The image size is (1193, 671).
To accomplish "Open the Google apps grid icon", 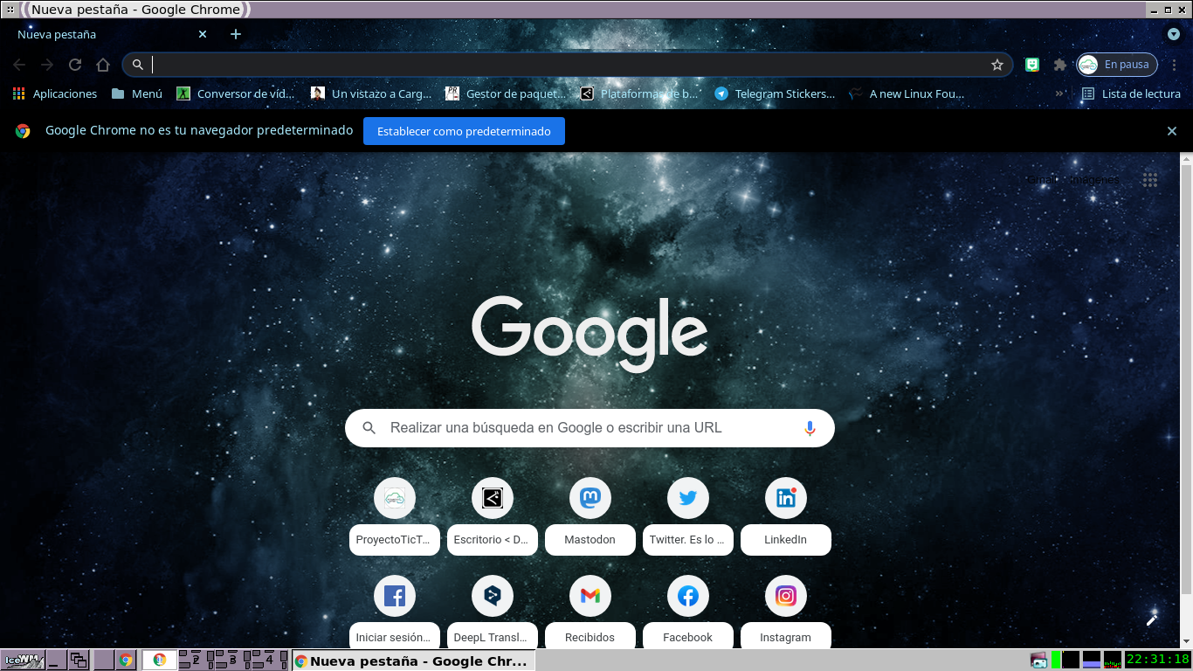I will coord(1150,180).
